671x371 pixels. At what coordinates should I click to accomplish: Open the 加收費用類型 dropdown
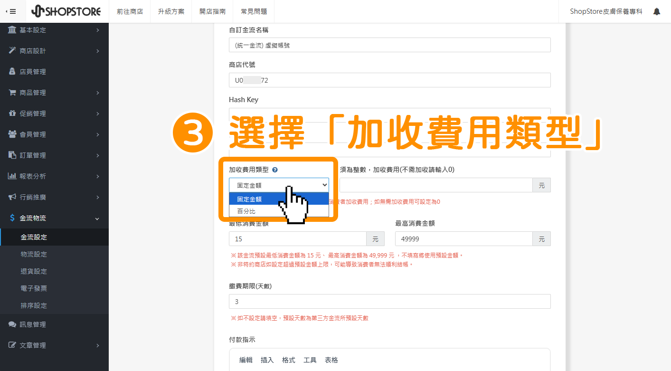pos(279,185)
